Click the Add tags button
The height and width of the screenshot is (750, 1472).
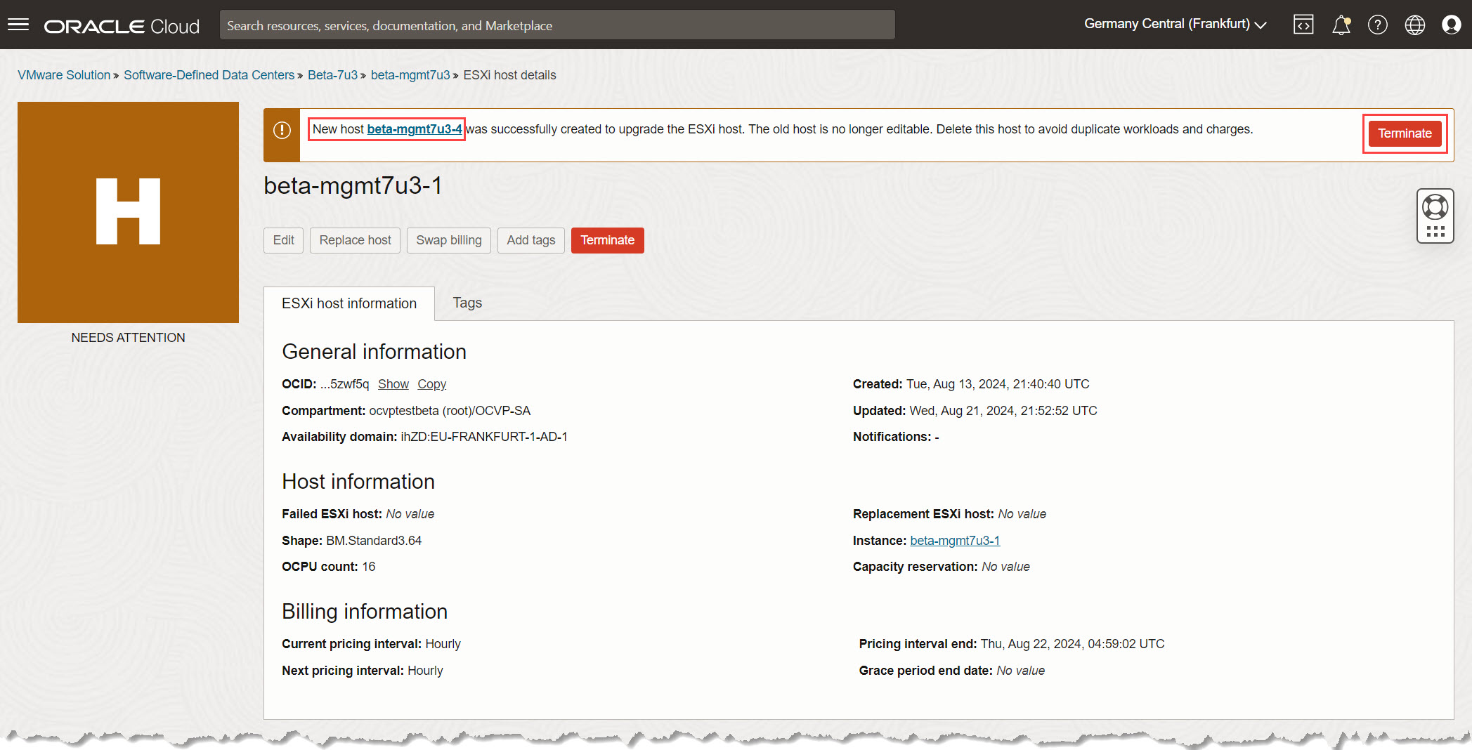(x=531, y=240)
